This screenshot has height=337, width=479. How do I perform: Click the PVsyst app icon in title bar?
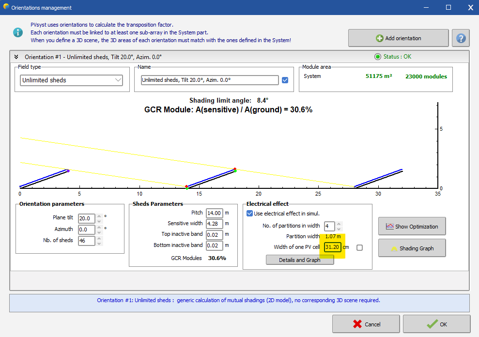pyautogui.click(x=5, y=7)
